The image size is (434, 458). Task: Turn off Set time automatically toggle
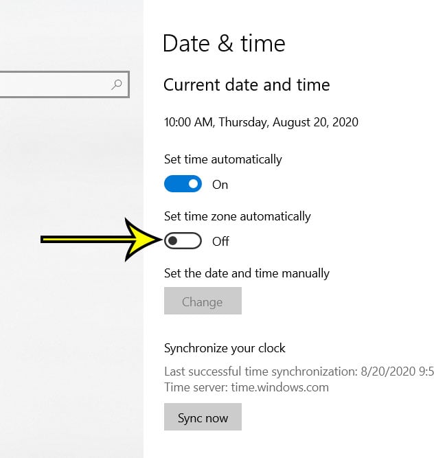pyautogui.click(x=183, y=184)
